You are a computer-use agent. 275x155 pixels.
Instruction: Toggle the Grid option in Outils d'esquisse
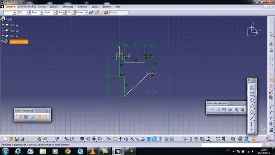pos(21,117)
